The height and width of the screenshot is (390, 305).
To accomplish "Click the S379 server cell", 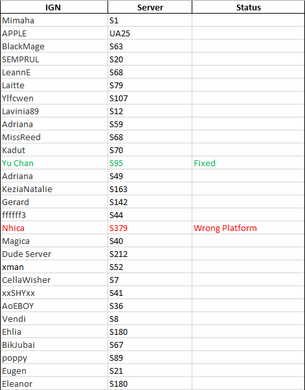I will (x=150, y=228).
